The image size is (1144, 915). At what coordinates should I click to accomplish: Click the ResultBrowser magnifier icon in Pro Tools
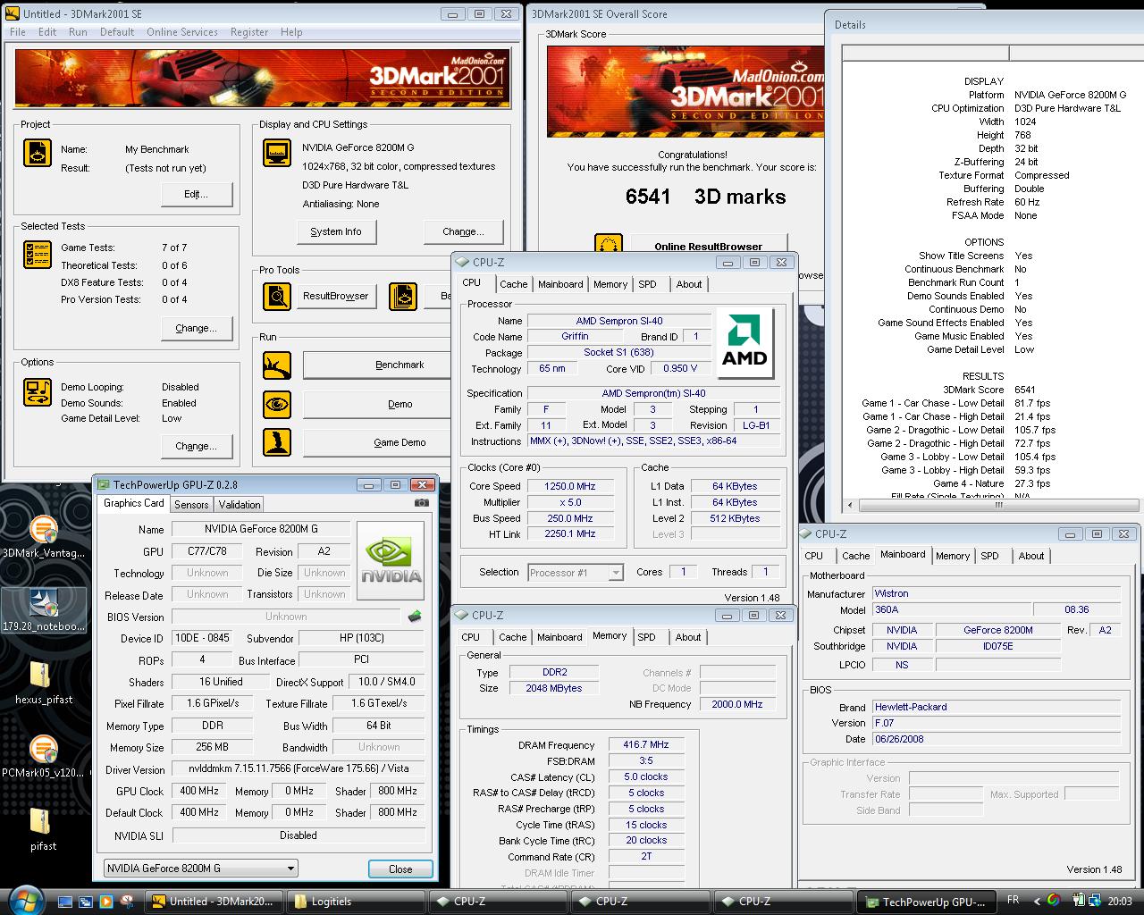[x=277, y=297]
